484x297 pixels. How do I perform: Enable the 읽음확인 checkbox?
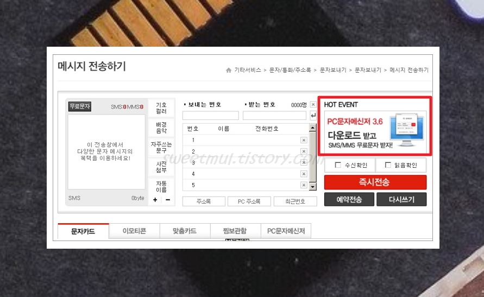click(388, 165)
